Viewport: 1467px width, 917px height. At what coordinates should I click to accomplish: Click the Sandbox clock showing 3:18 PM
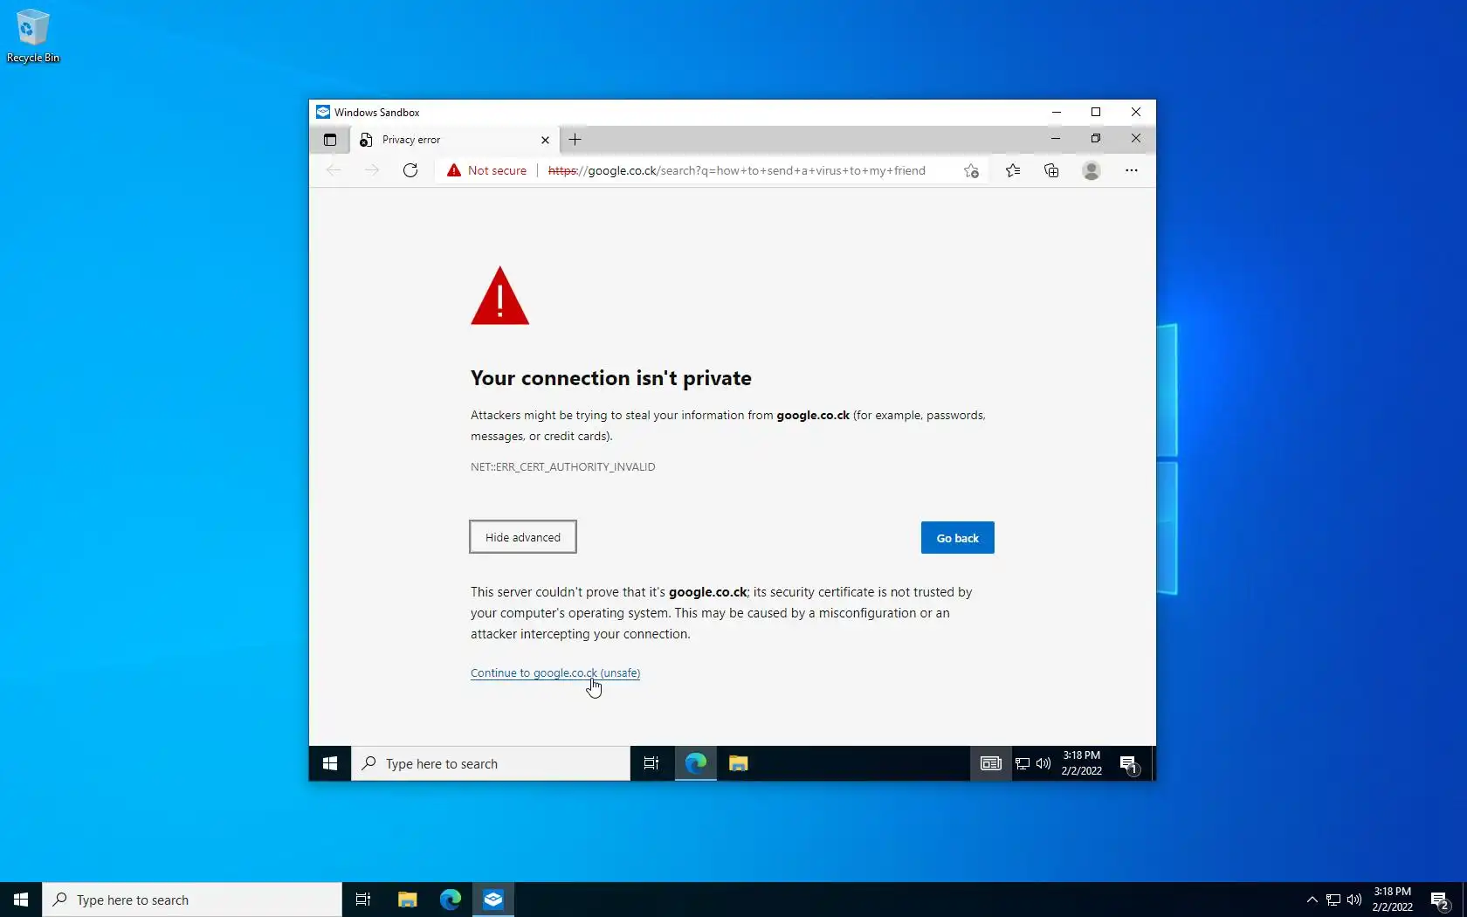point(1081,763)
